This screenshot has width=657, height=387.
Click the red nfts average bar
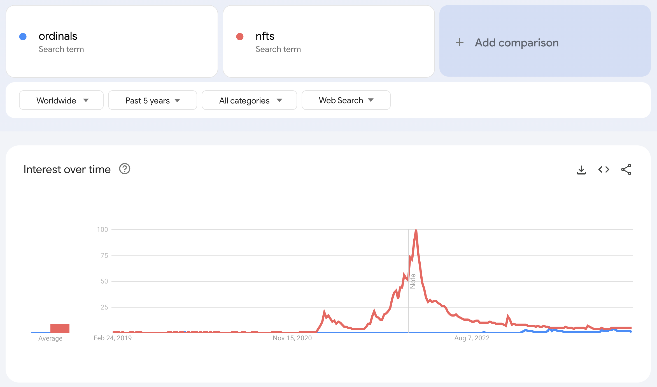(x=60, y=328)
